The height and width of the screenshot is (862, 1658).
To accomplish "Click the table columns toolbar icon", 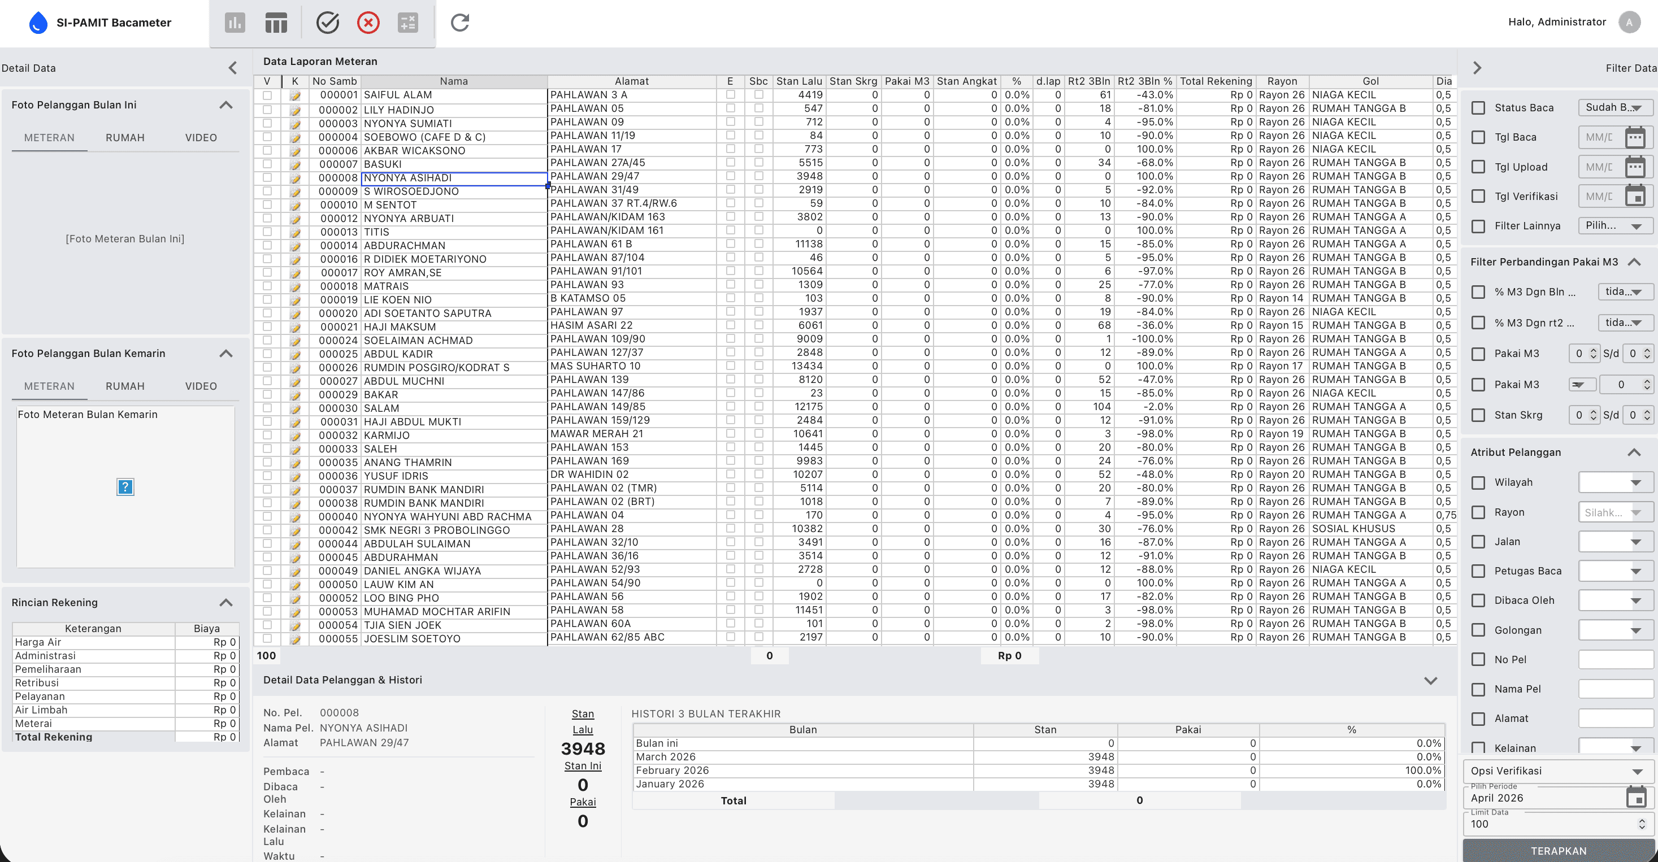I will [276, 23].
